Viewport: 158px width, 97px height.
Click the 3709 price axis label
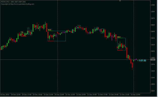pyautogui.click(x=153, y=5)
